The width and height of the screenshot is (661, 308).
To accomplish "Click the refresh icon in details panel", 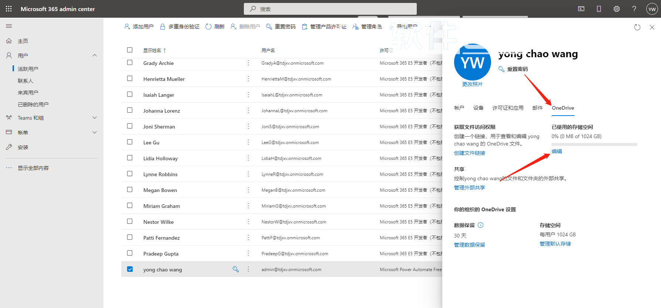I will pyautogui.click(x=637, y=27).
